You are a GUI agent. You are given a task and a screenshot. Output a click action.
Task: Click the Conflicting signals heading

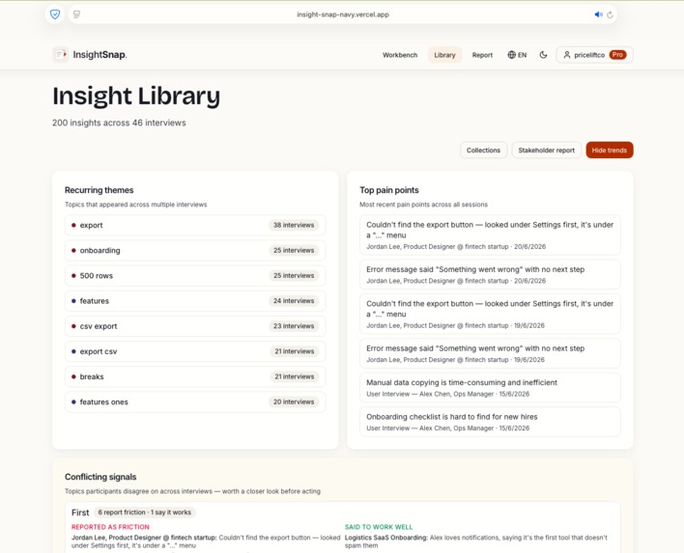coord(100,477)
